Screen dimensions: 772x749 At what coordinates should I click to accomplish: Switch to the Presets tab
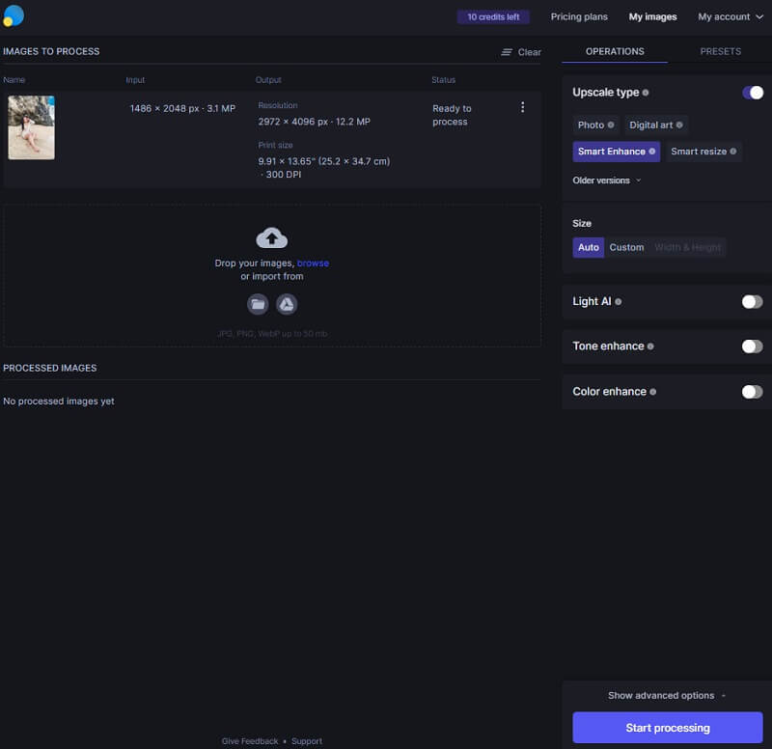pyautogui.click(x=720, y=51)
